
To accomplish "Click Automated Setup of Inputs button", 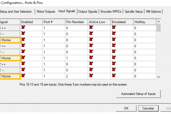I will tap(138, 94).
